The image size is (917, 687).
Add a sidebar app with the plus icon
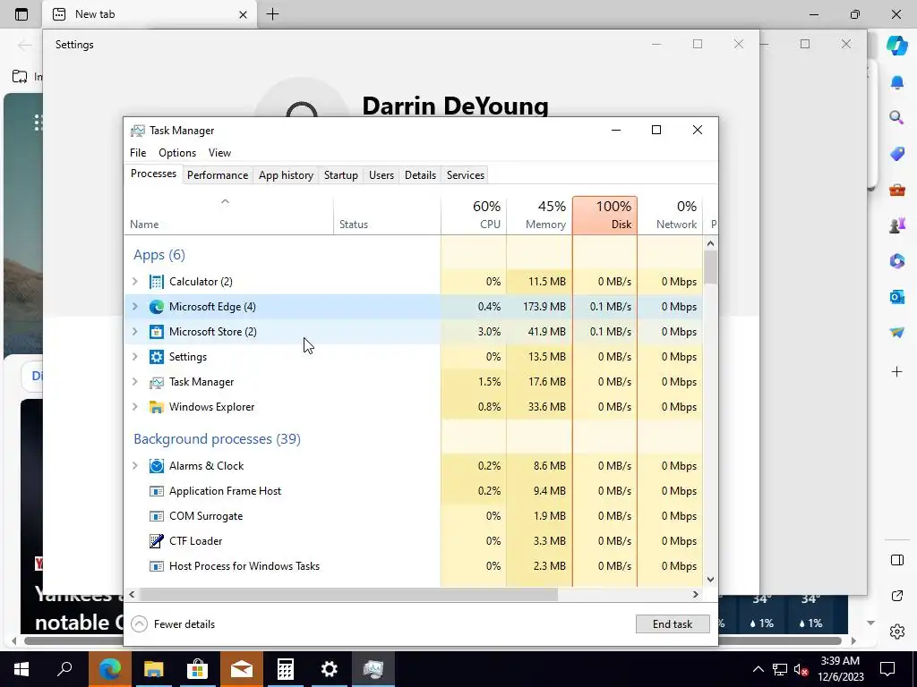[x=896, y=371]
